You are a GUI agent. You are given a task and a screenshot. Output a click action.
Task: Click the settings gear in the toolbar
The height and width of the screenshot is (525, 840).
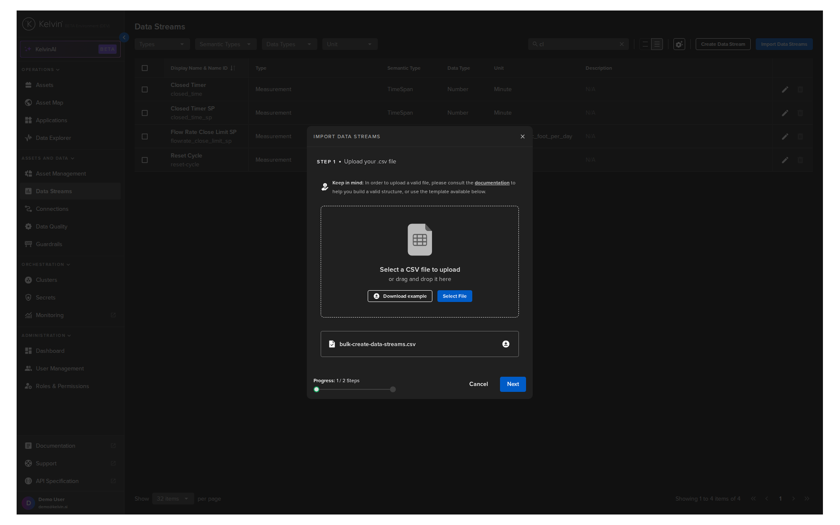click(679, 44)
